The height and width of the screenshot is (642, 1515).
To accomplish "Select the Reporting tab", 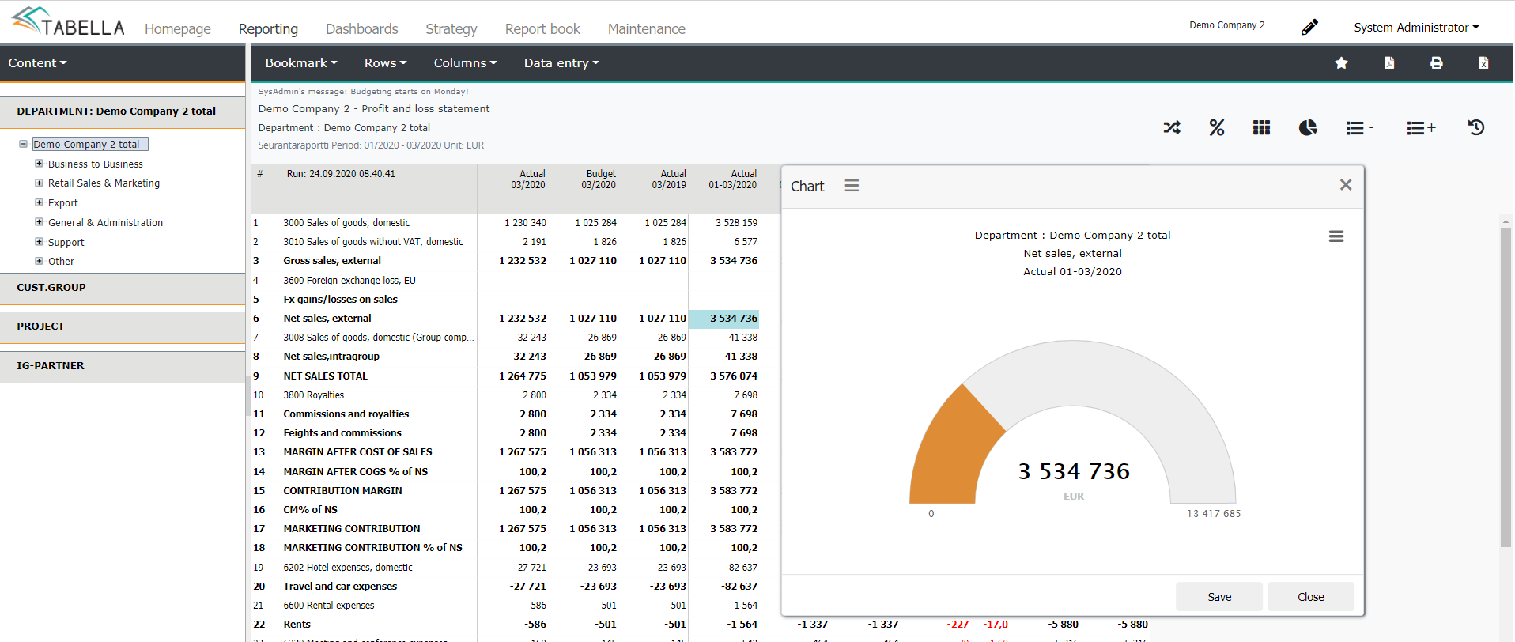I will [268, 29].
